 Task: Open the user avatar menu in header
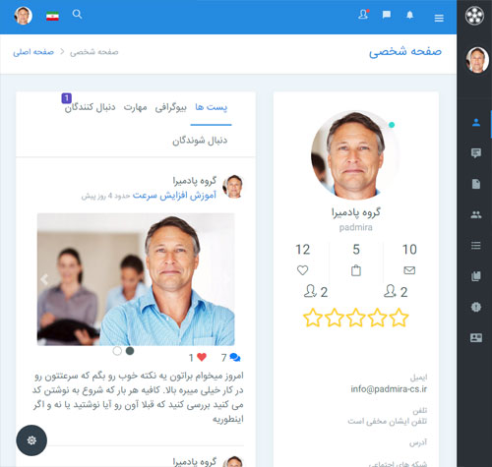click(23, 16)
